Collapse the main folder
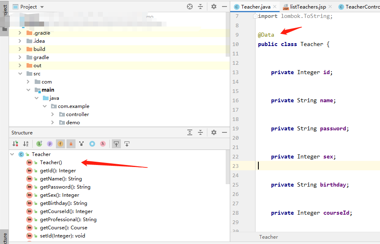 28,90
